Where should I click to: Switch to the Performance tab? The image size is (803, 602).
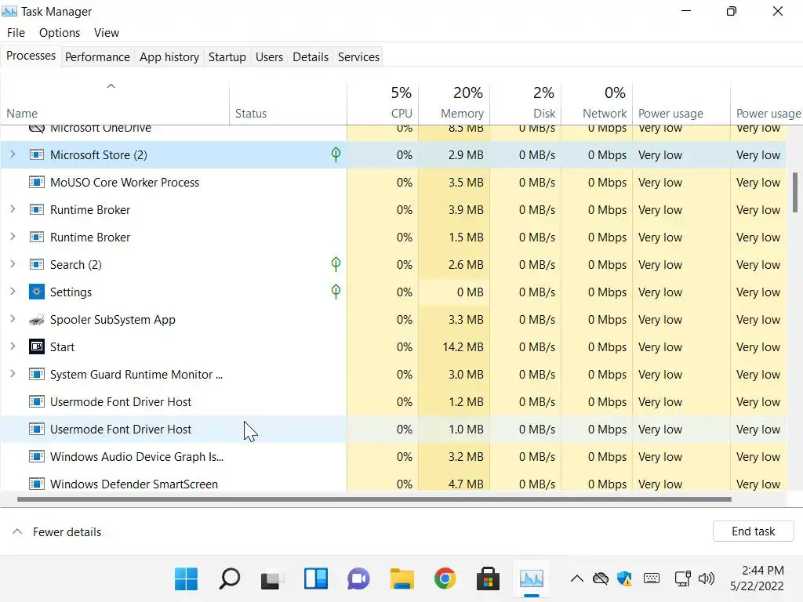pos(97,56)
